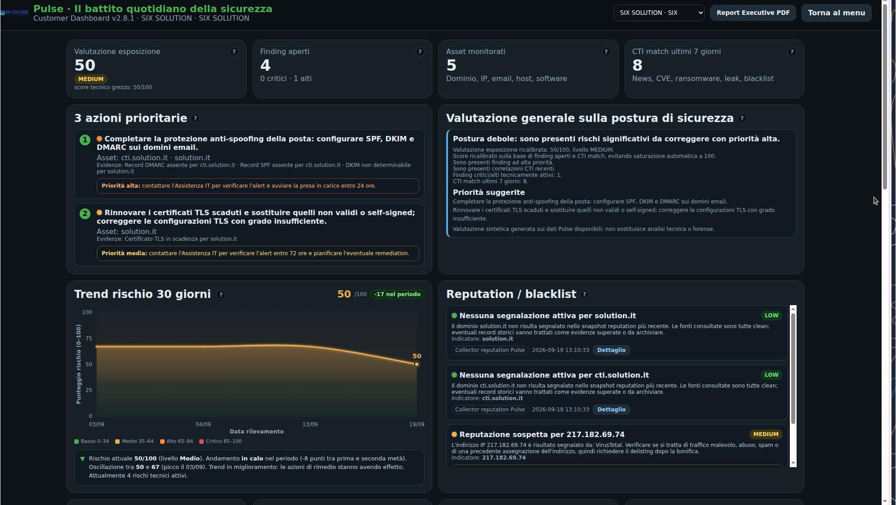Click Reputazione sospetta per 217.182.69.74 heading
The height and width of the screenshot is (505, 896).
click(542, 434)
